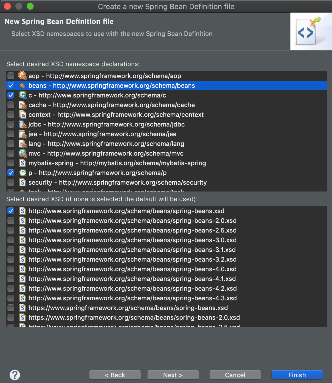Cancel the Spring Bean wizard
The image size is (332, 383).
click(x=235, y=375)
